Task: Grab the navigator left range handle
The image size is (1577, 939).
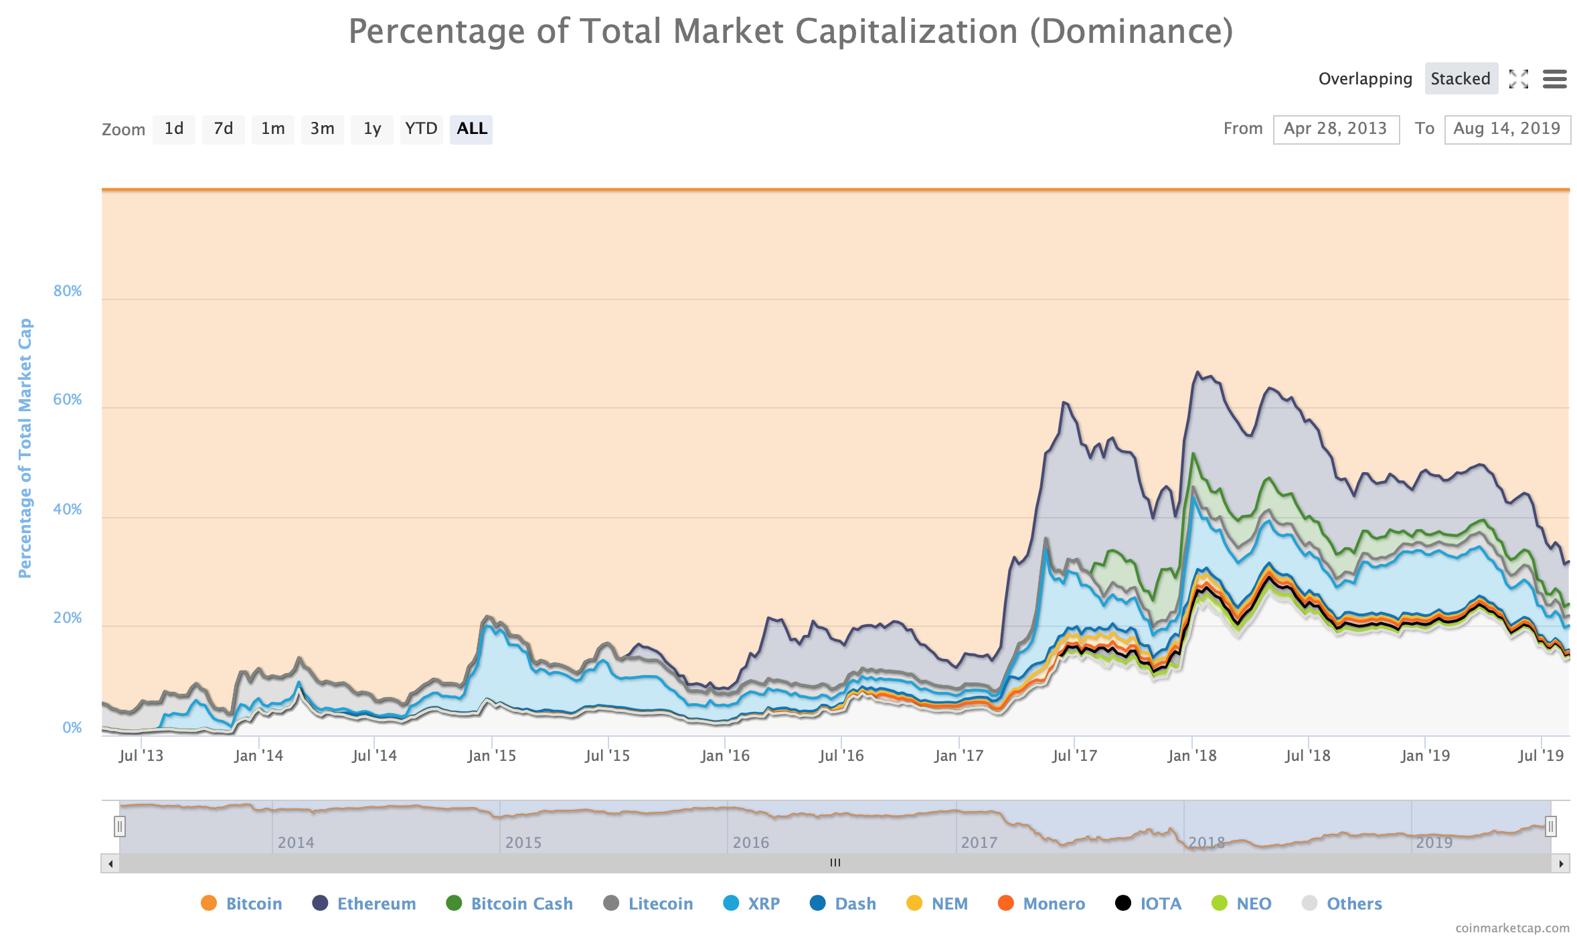Action: (120, 826)
